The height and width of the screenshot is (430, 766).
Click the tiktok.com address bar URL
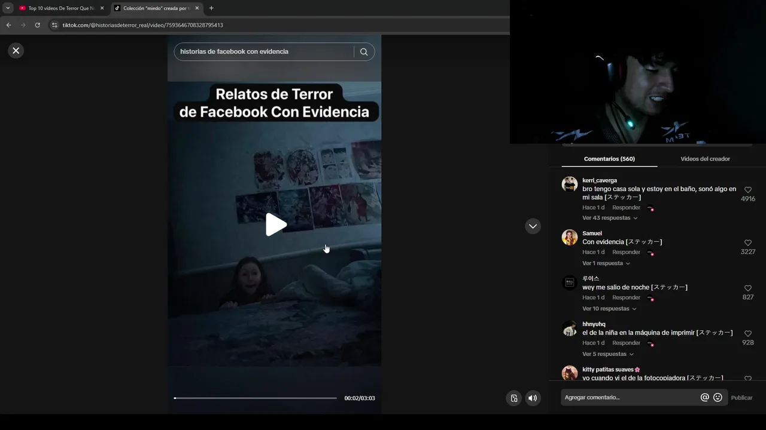(143, 25)
